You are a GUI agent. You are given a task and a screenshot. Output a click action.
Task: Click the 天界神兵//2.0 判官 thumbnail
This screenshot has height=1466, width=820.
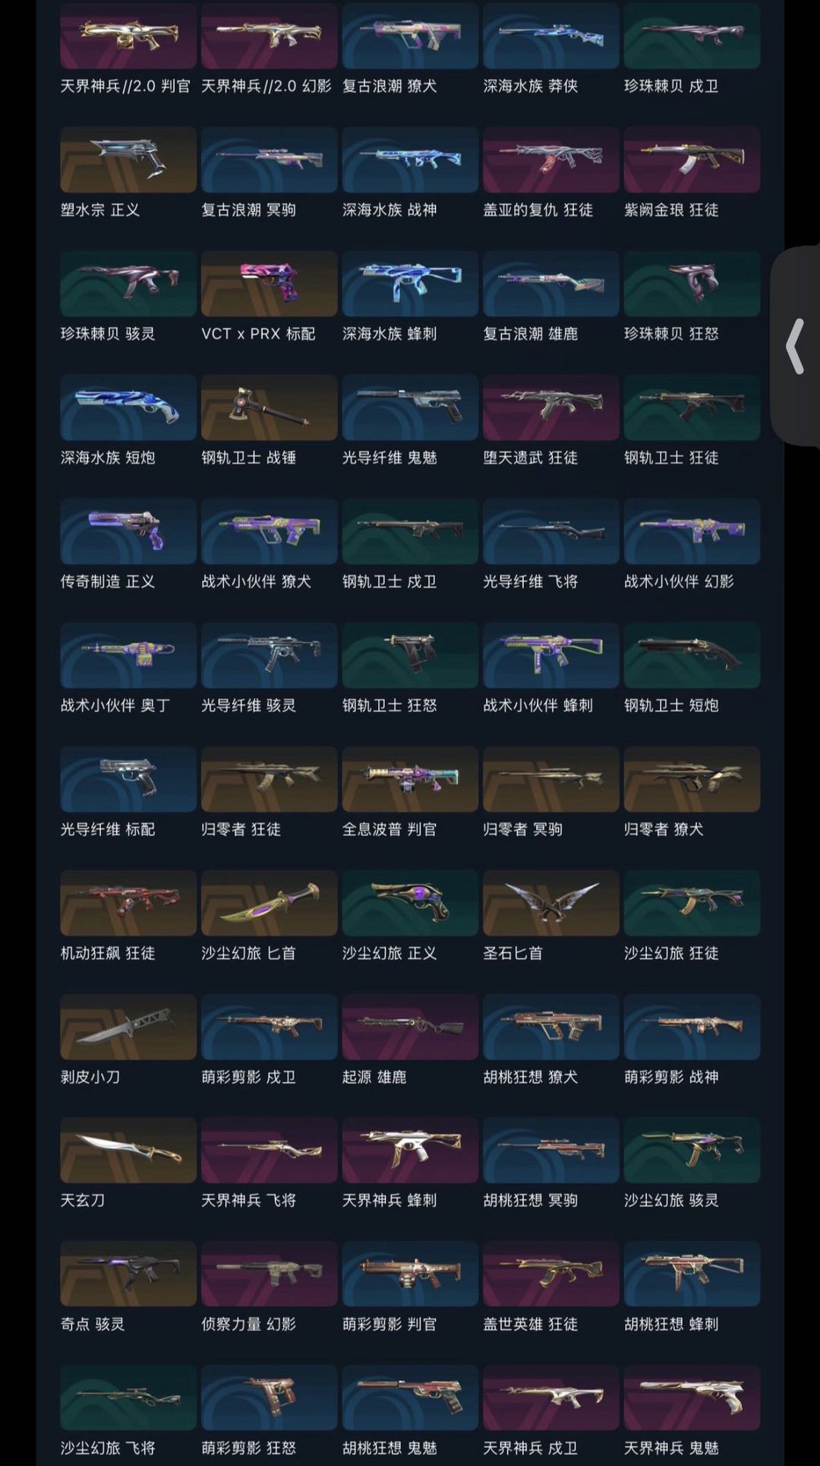[128, 36]
